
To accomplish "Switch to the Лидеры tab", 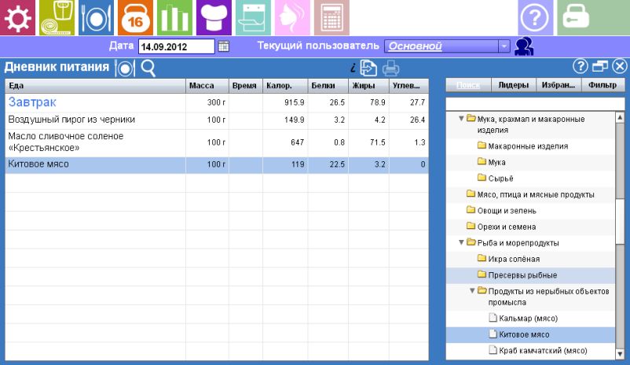I will tap(514, 85).
